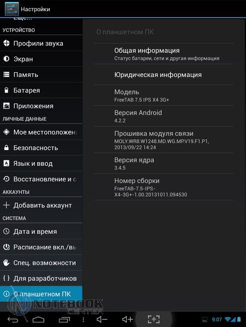Image resolution: width=246 pixels, height=327 pixels.
Task: Open recent apps from navigation bar
Action: tap(64, 319)
